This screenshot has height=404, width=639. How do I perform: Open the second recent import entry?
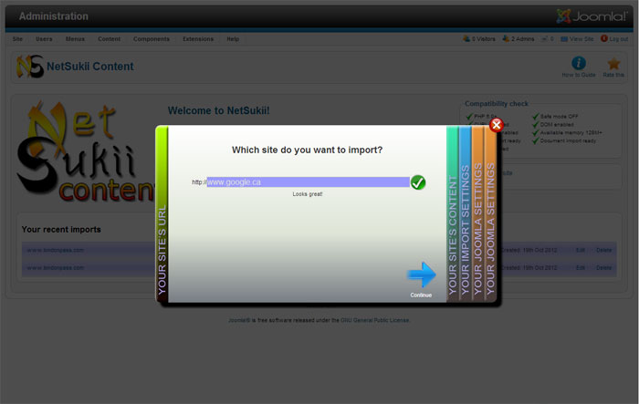coord(55,267)
